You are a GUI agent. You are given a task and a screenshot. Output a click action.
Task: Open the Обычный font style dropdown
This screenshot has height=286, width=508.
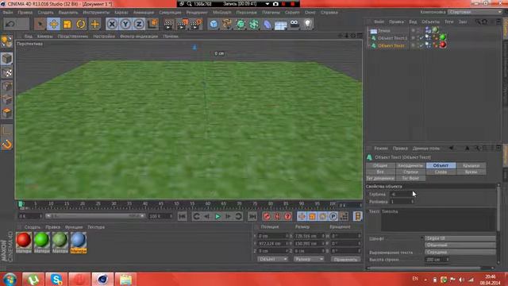click(460, 245)
